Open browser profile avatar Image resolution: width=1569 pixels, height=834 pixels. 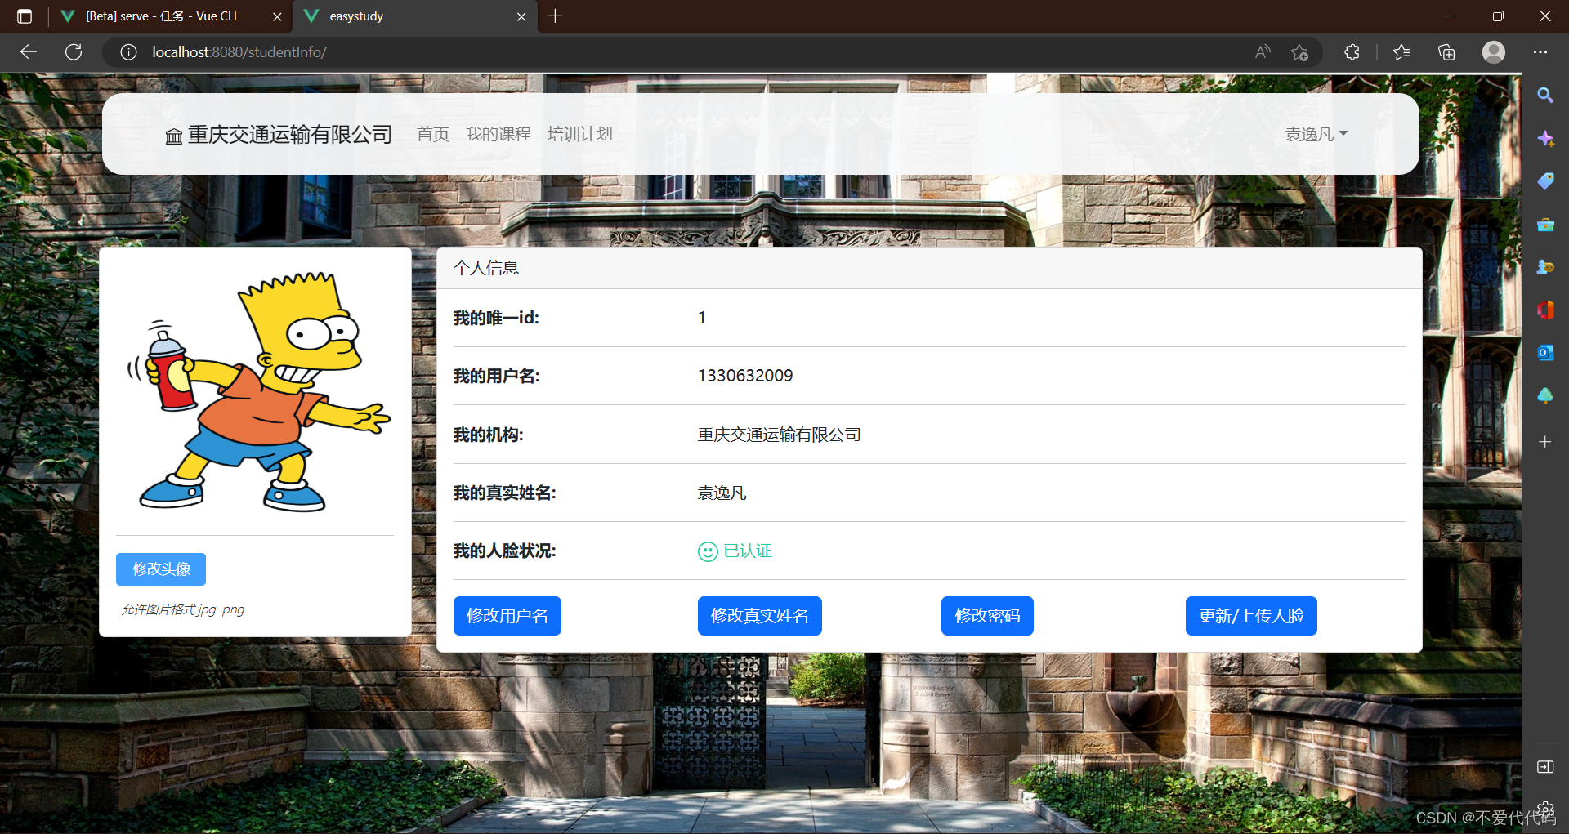coord(1494,52)
